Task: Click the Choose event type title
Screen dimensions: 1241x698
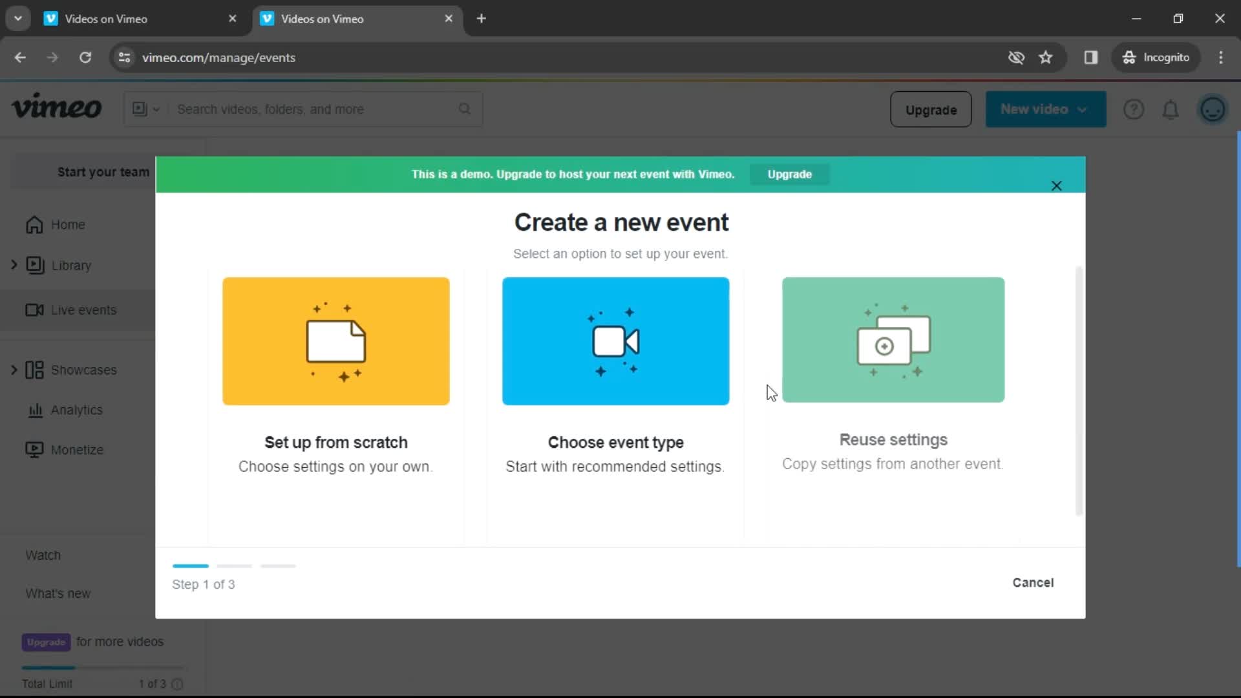Action: 616,443
